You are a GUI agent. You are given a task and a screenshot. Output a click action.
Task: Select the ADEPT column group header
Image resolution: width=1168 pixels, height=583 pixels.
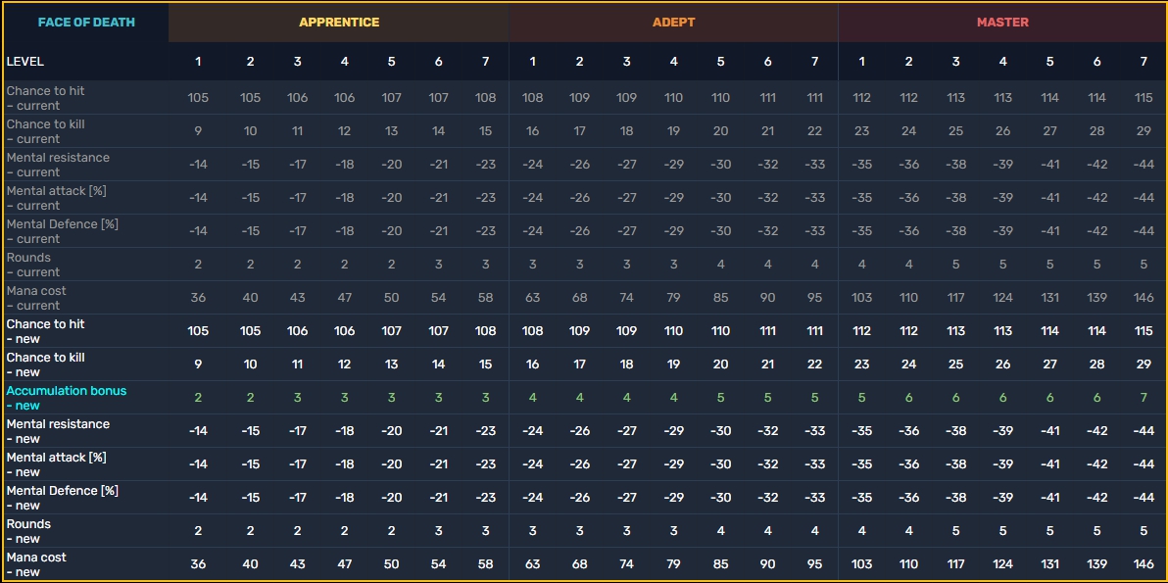click(673, 23)
